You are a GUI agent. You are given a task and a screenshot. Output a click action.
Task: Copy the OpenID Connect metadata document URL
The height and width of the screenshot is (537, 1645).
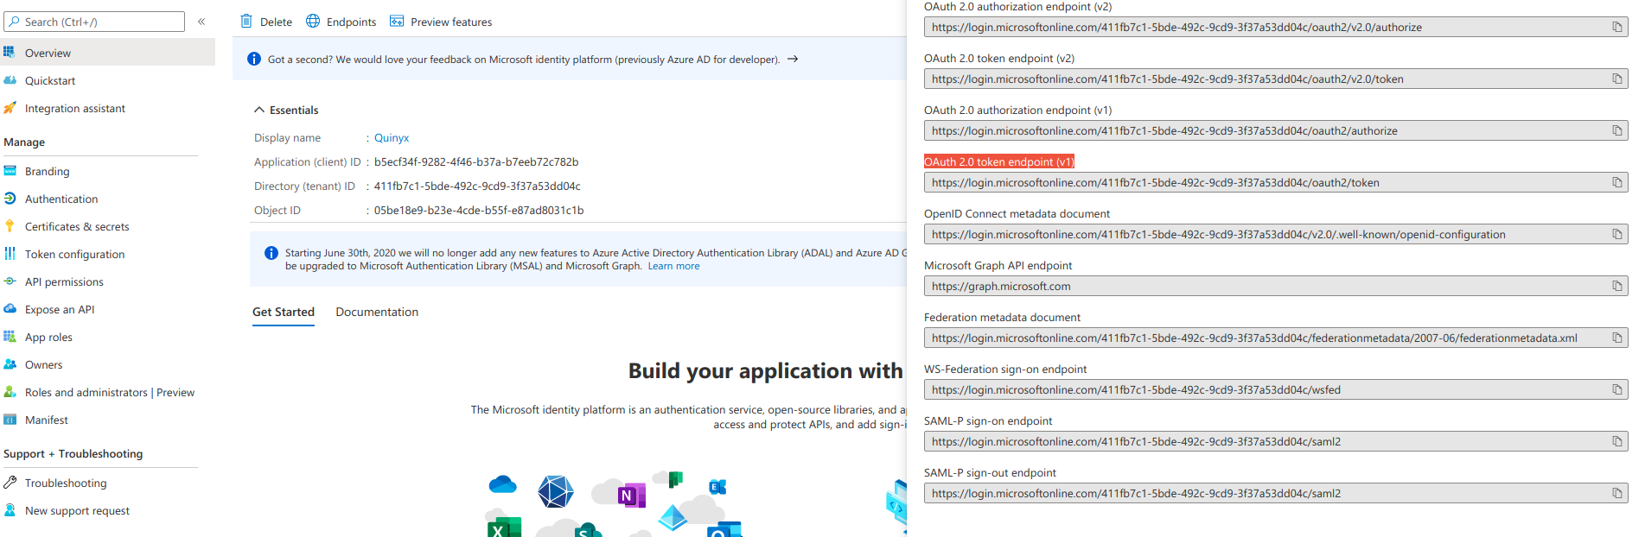pos(1616,235)
